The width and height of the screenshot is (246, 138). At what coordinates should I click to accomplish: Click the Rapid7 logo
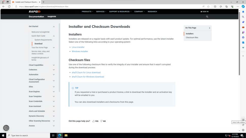pos(34,12)
